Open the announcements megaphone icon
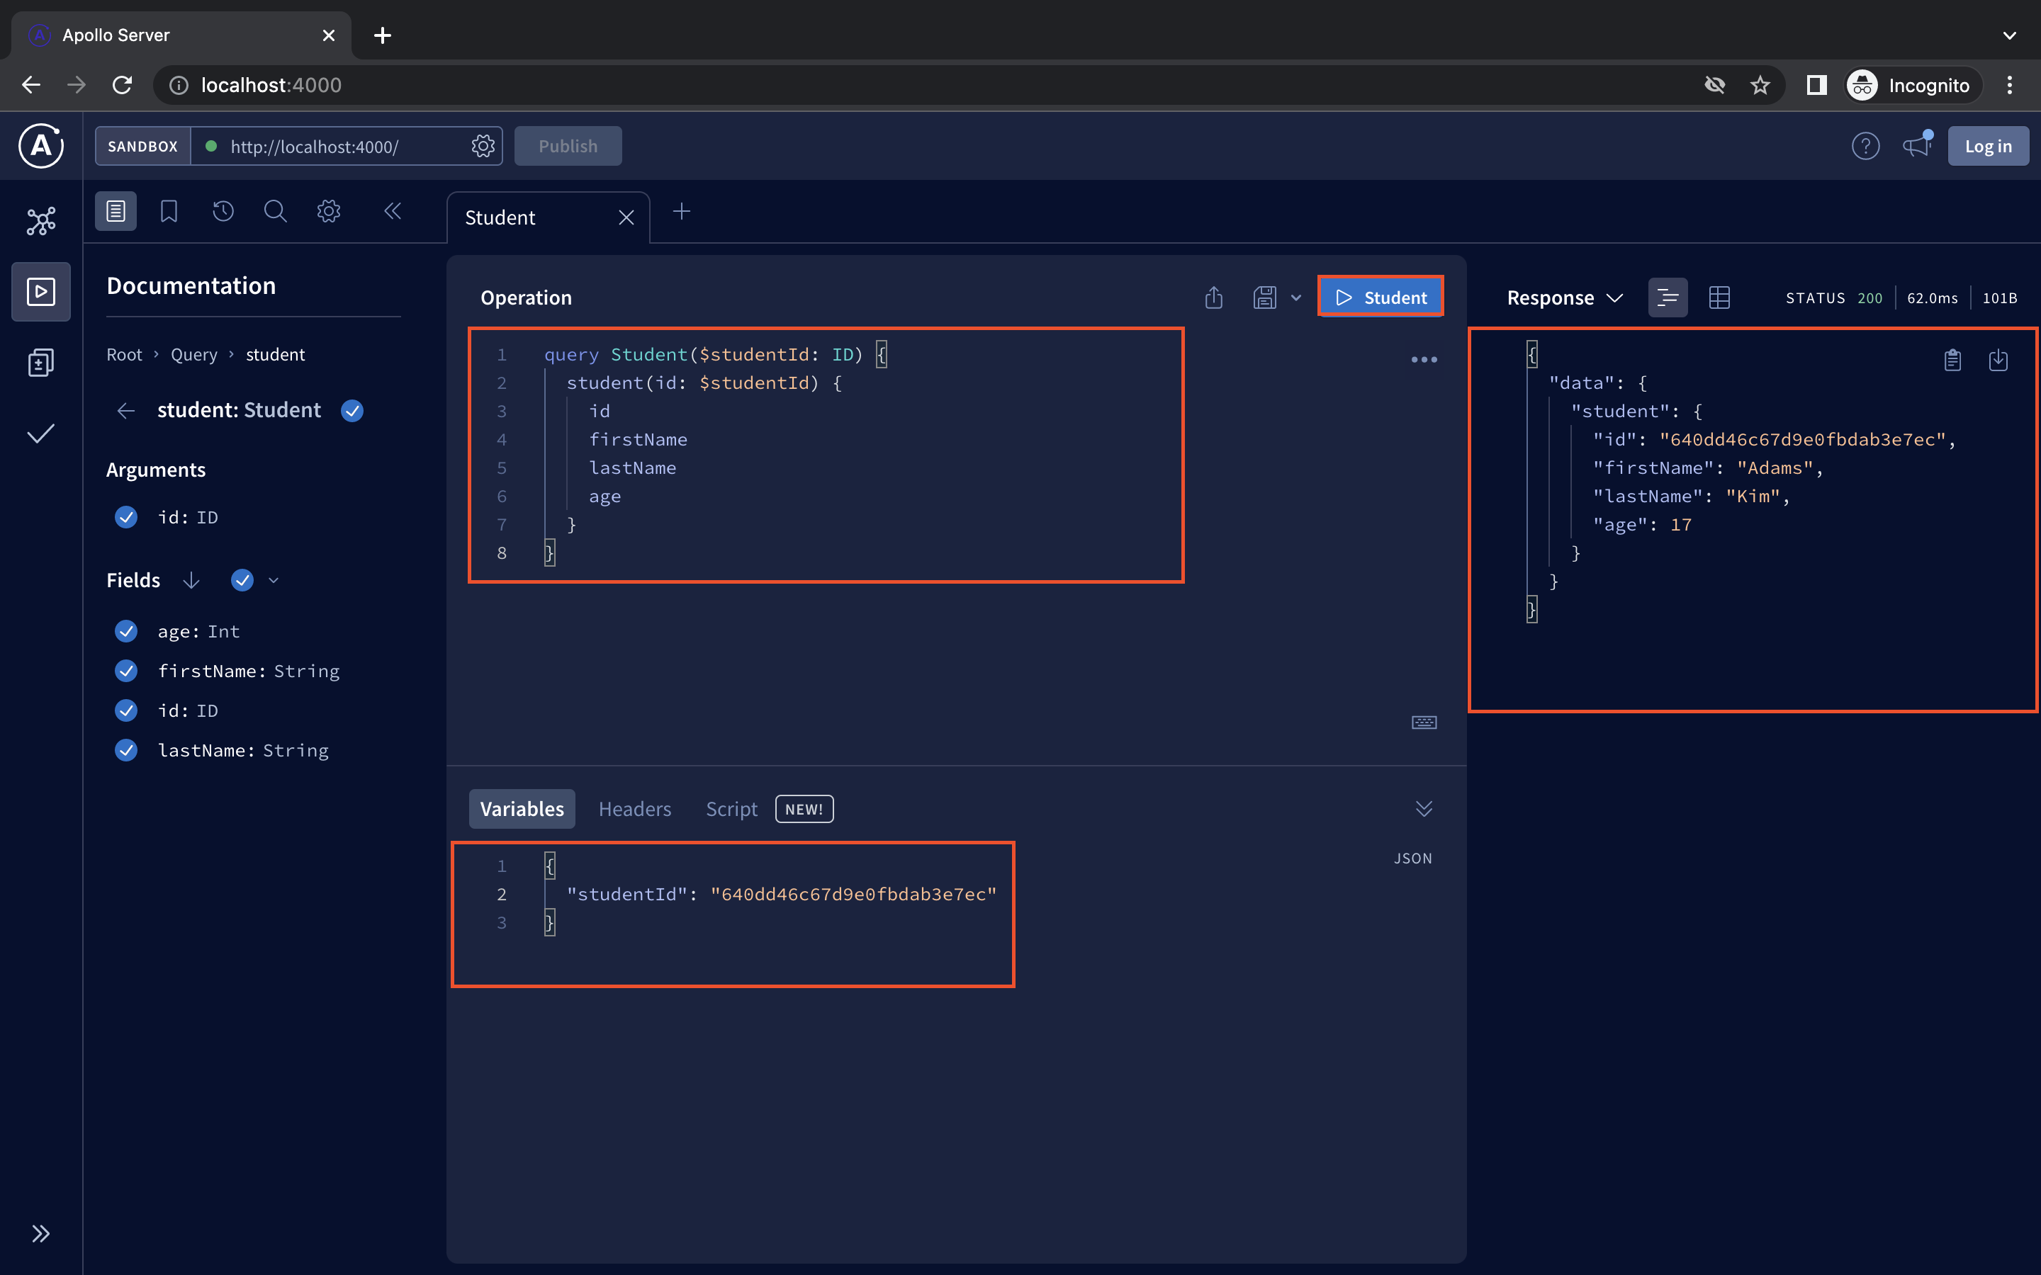Image resolution: width=2041 pixels, height=1275 pixels. (x=1917, y=144)
